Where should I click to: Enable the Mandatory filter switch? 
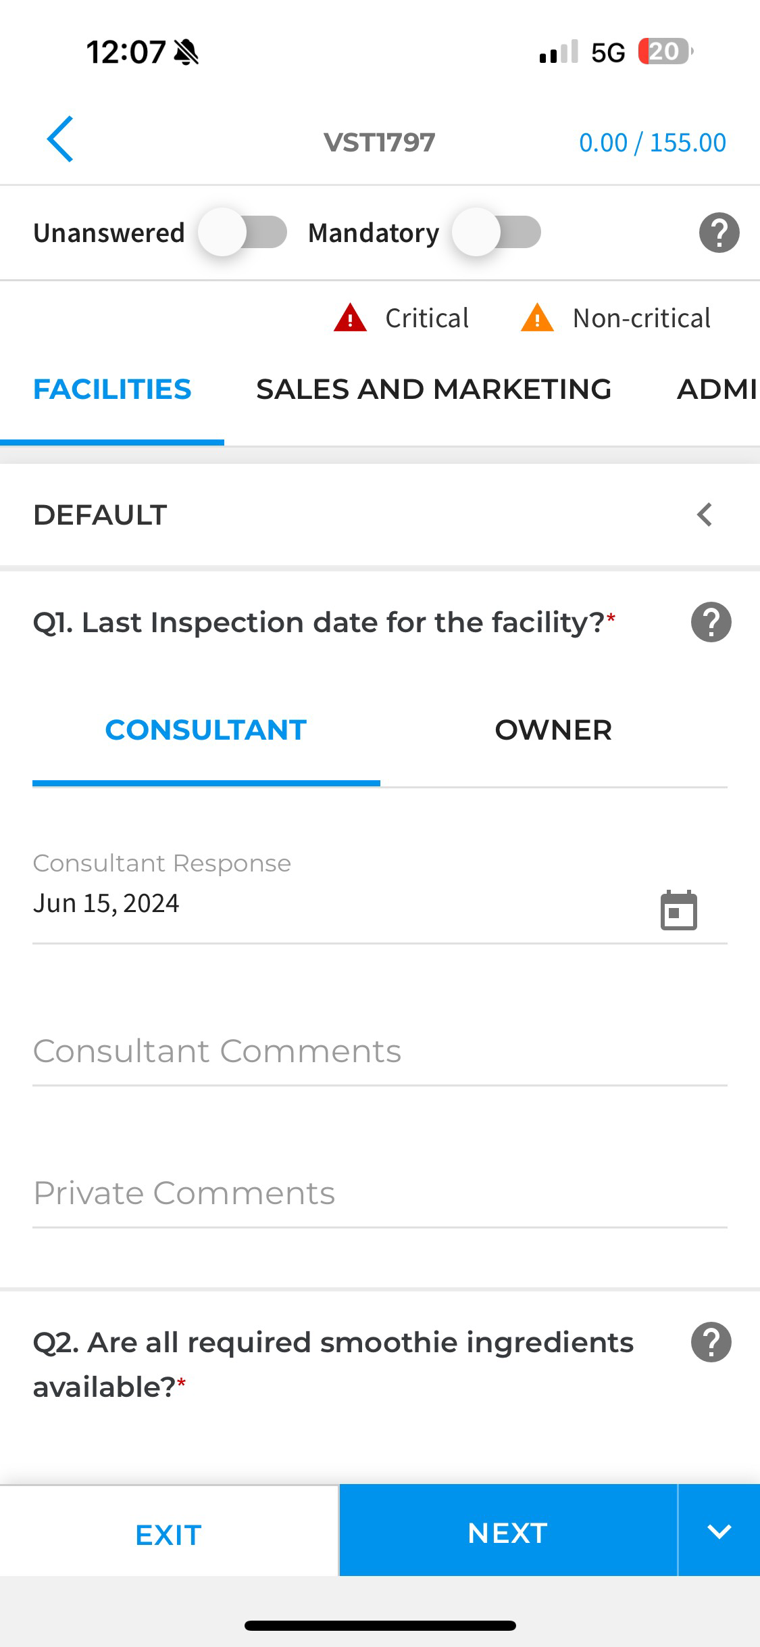coord(497,232)
